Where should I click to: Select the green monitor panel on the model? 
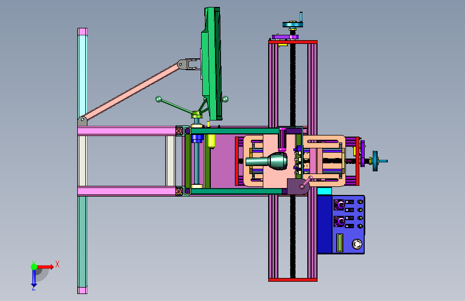212,64
